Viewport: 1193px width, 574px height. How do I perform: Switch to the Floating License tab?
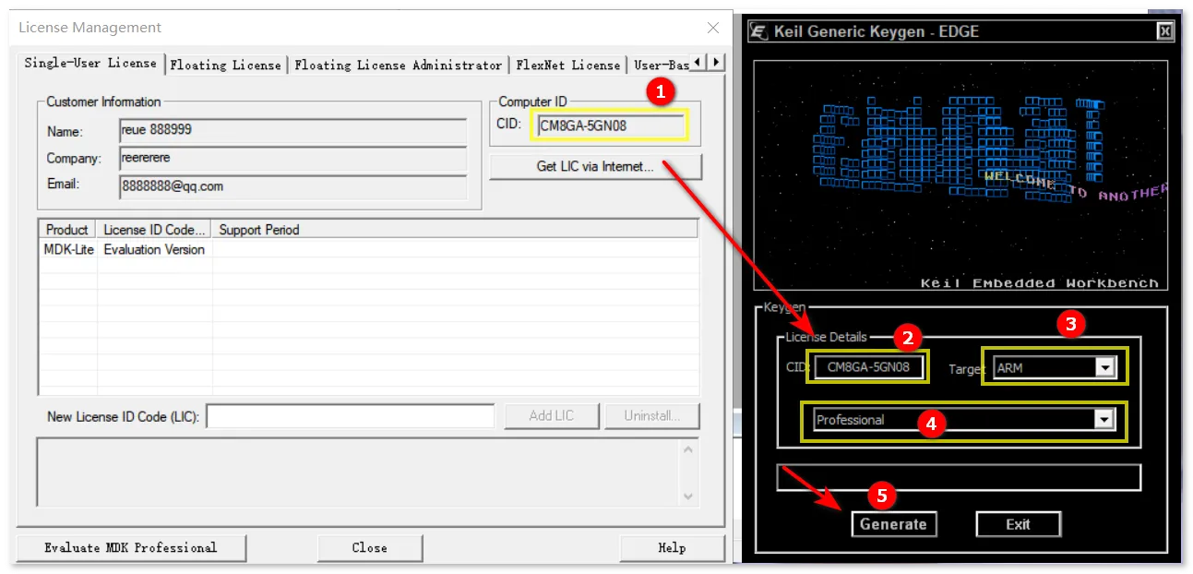(x=225, y=65)
